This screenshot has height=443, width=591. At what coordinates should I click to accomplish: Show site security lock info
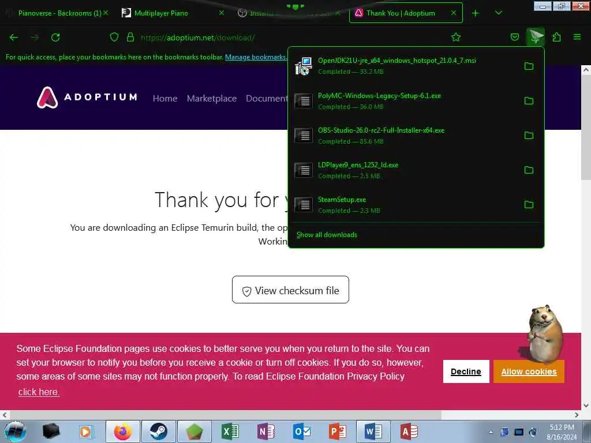point(130,37)
